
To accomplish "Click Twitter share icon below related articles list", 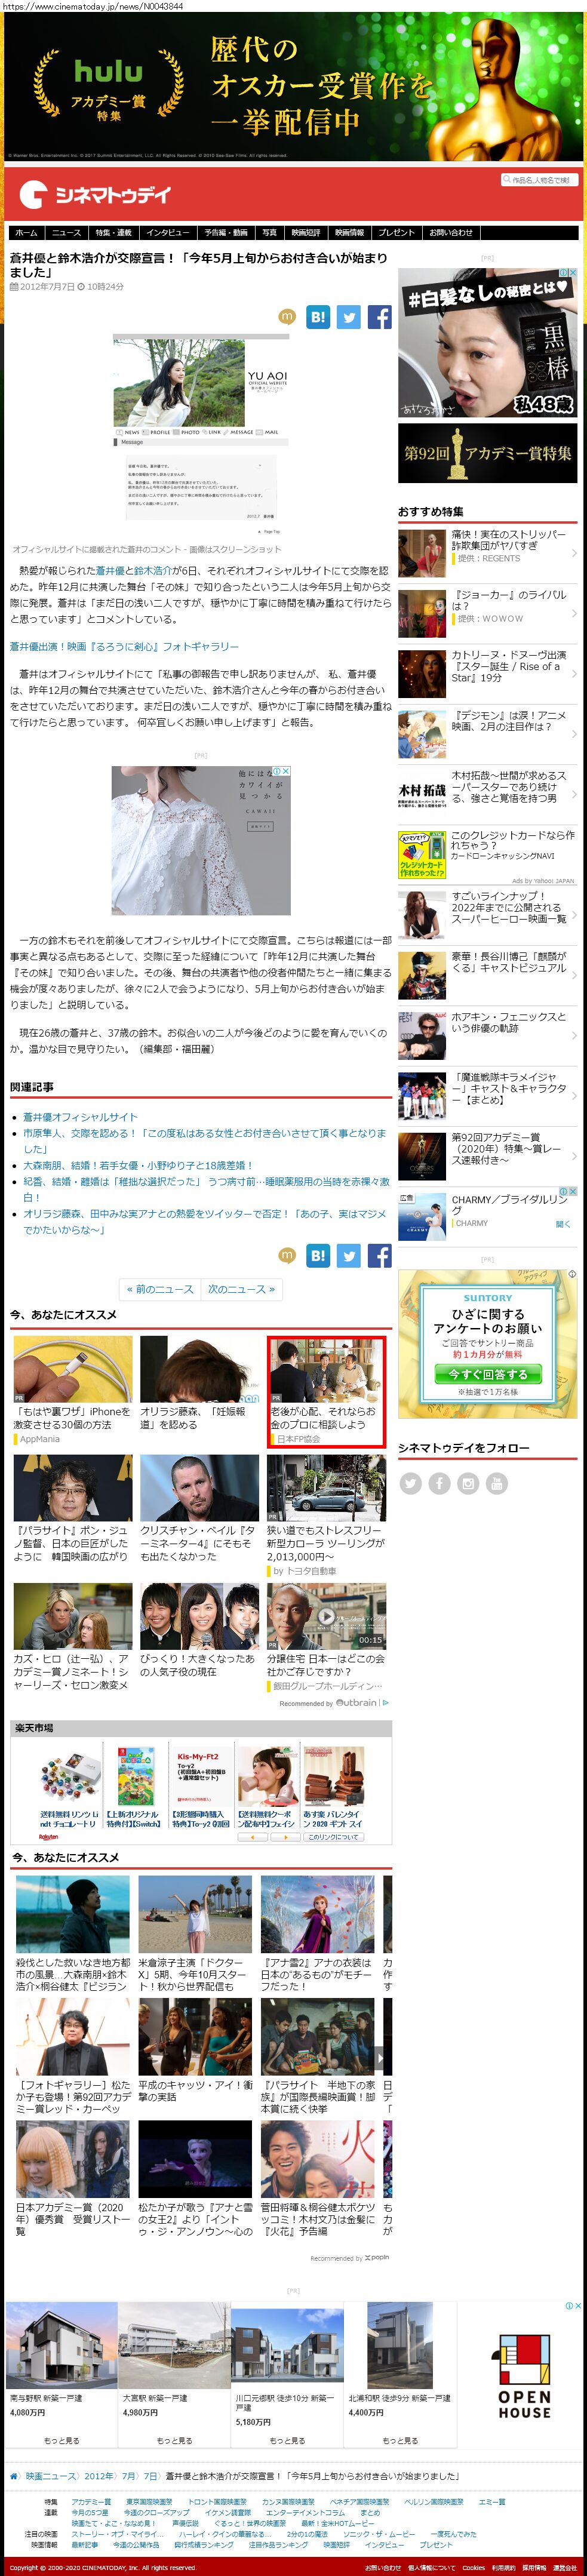I will pos(349,1255).
